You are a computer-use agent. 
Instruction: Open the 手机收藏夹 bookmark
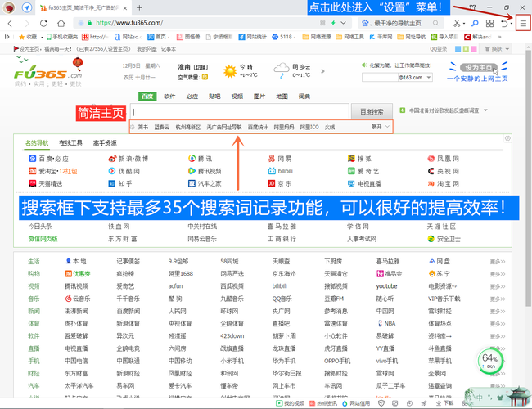62,37
